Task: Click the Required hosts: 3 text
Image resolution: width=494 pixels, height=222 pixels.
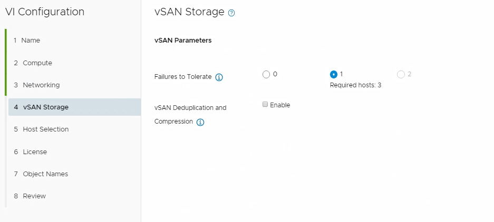Action: 355,85
